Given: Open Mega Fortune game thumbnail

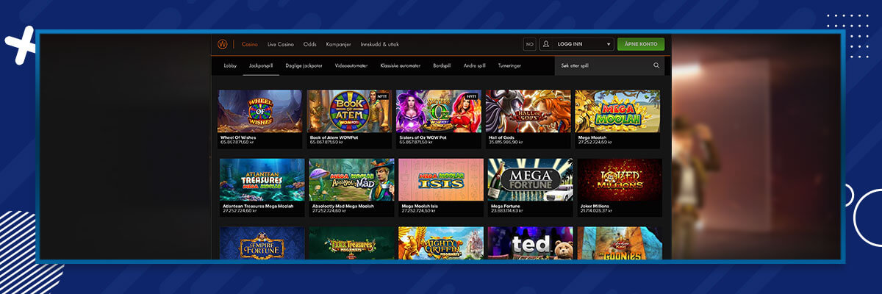Looking at the screenshot, I should [x=531, y=179].
